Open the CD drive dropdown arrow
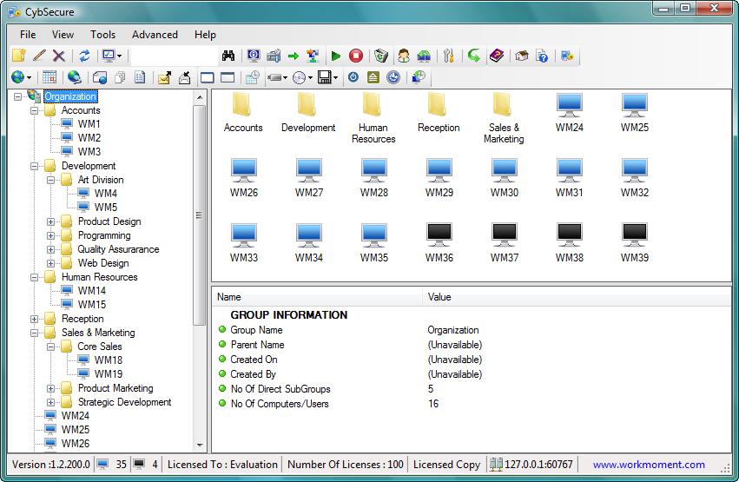Image resolution: width=739 pixels, height=482 pixels. point(310,78)
